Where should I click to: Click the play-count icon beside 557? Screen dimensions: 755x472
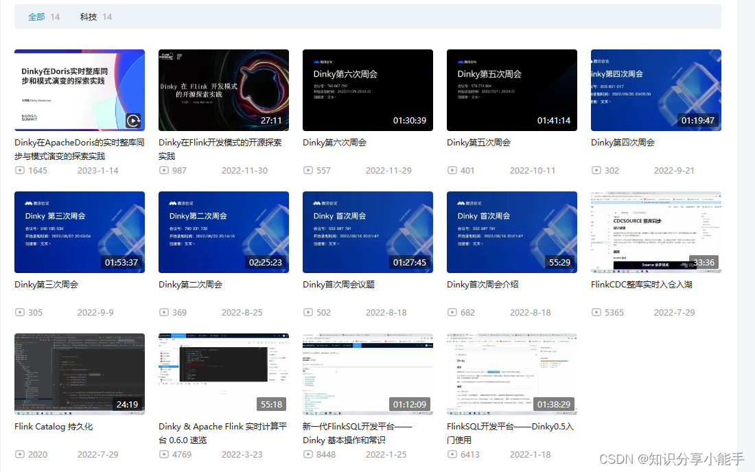(x=307, y=170)
